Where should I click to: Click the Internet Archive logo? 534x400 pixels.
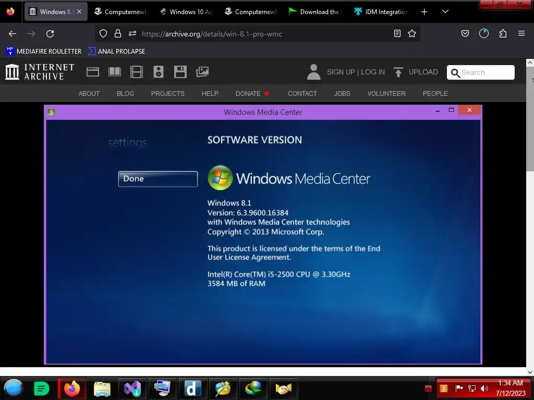40,72
